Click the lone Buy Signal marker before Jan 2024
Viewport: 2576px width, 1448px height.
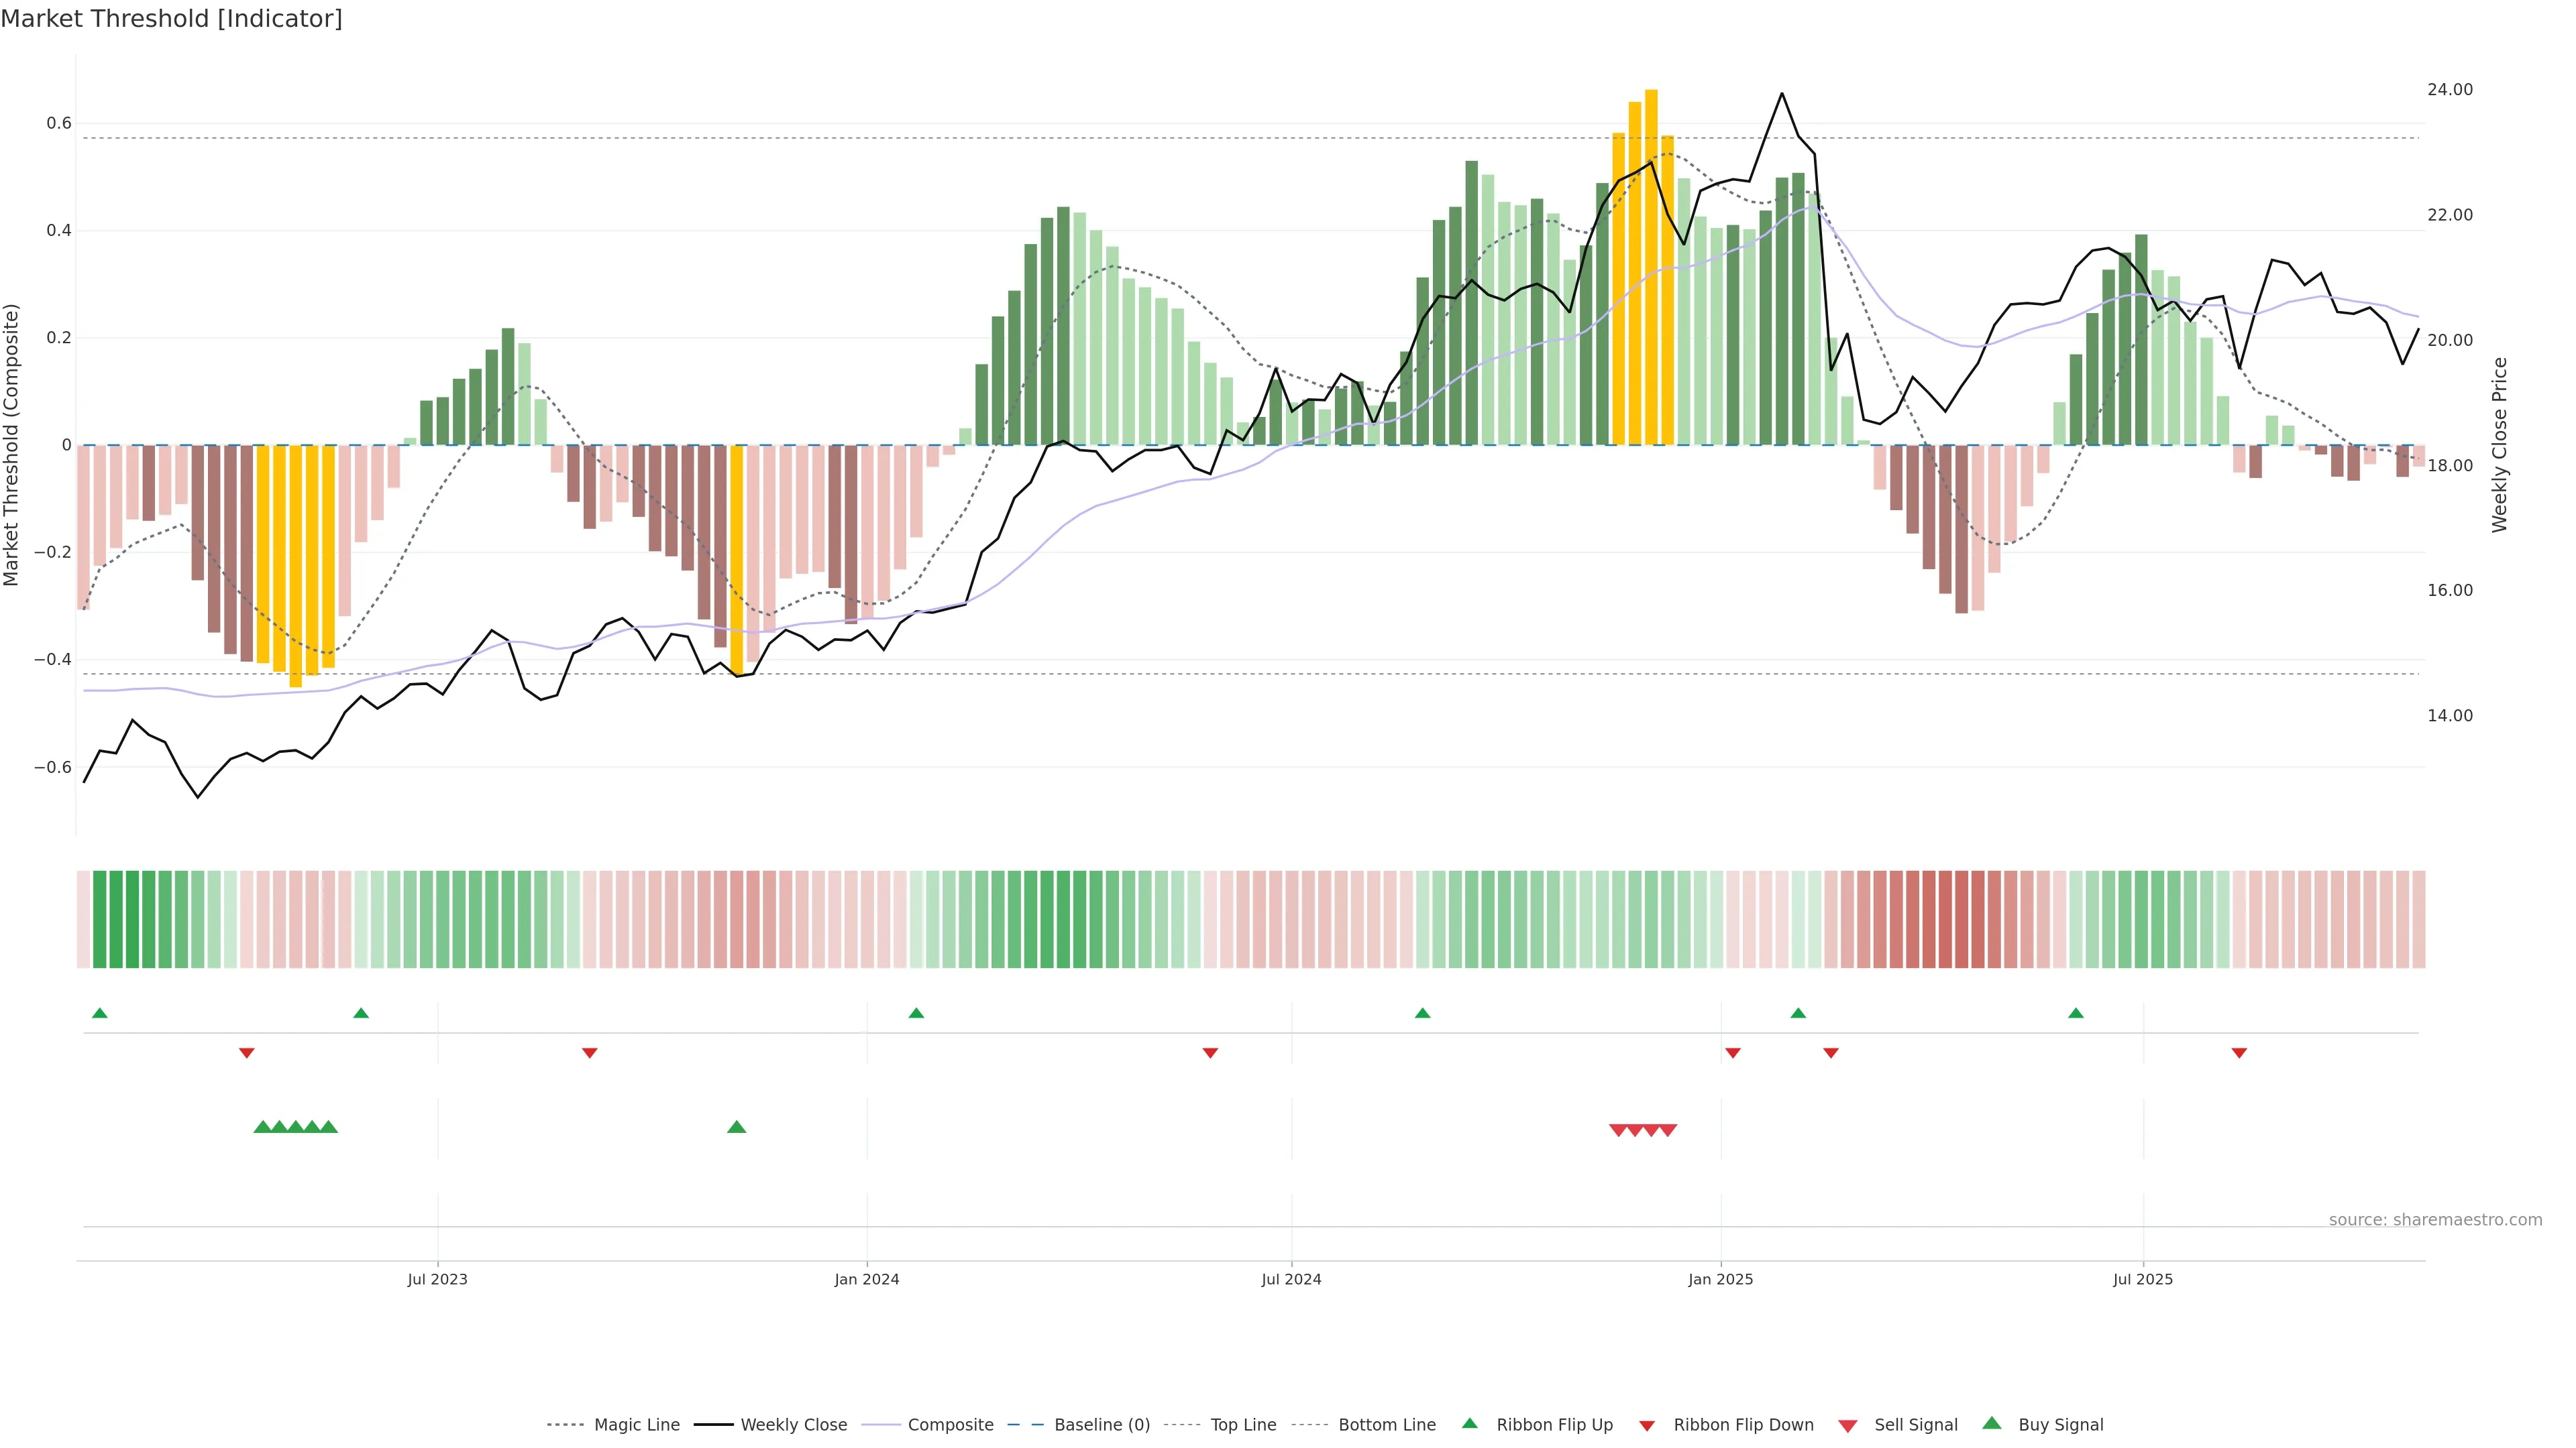[x=737, y=1127]
